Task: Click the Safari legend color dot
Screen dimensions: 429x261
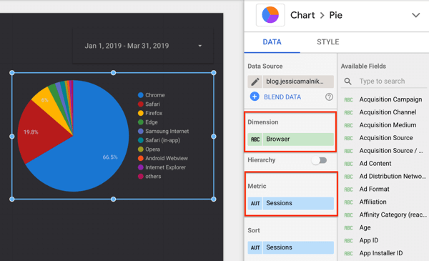Action: (141, 104)
